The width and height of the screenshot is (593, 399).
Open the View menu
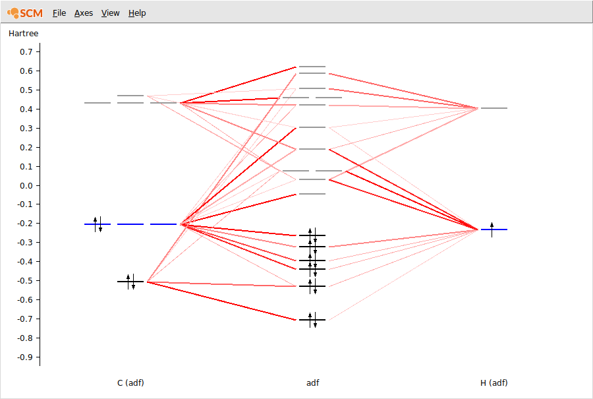[x=109, y=13]
